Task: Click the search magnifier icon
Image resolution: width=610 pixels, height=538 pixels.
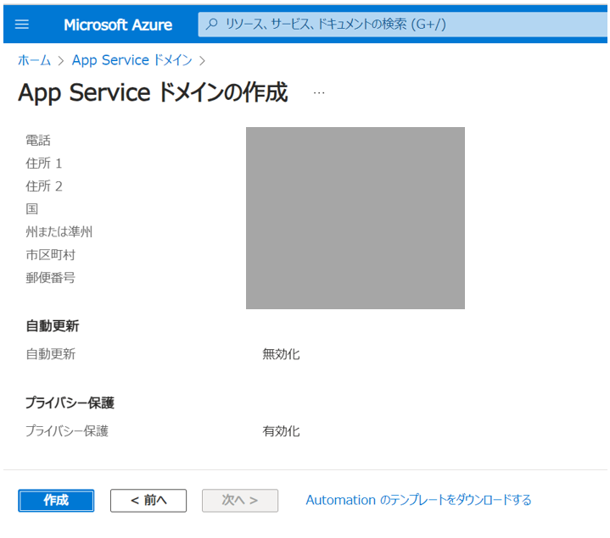Action: click(x=212, y=25)
